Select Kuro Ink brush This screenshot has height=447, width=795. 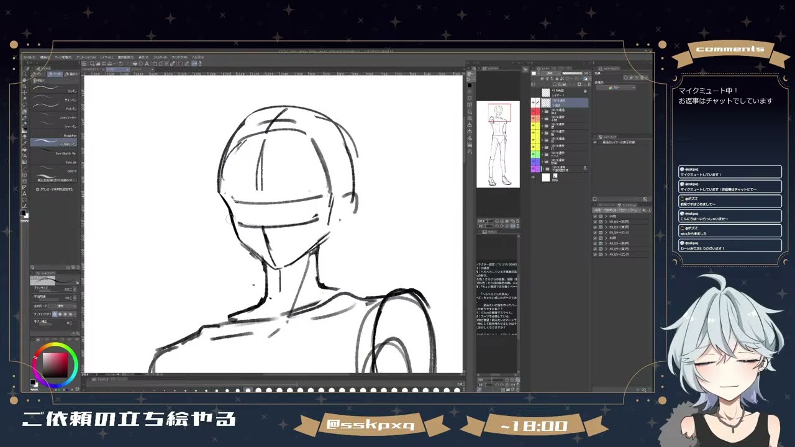[x=54, y=160]
